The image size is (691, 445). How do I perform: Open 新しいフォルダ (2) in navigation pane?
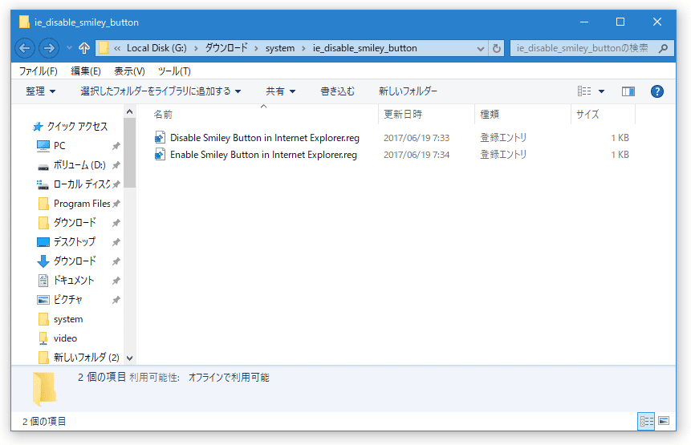pyautogui.click(x=87, y=358)
